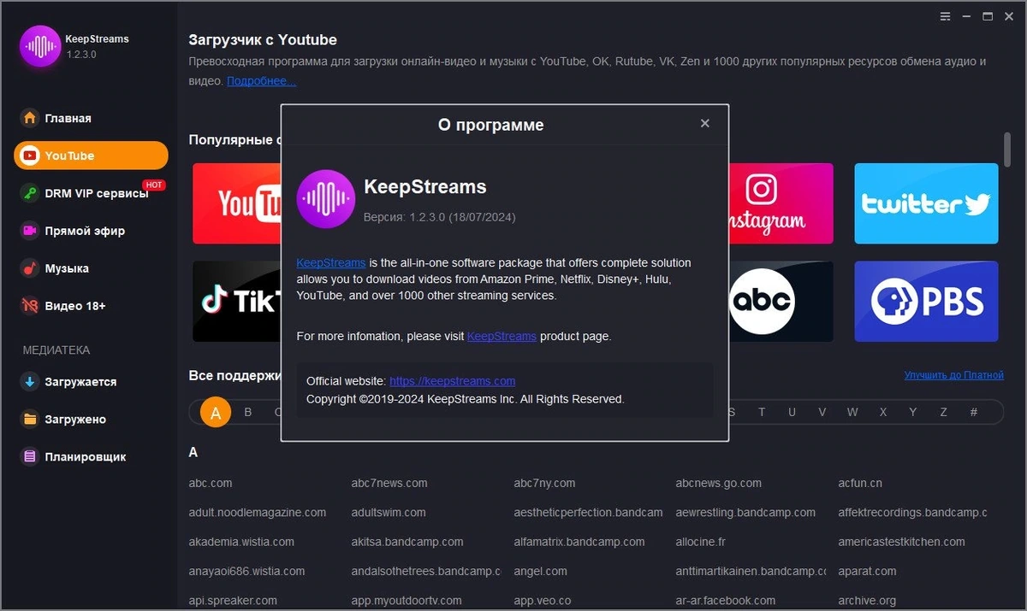Click the download arrow icon beside Загружается
Screen dimensions: 1027x611
[x=30, y=382]
